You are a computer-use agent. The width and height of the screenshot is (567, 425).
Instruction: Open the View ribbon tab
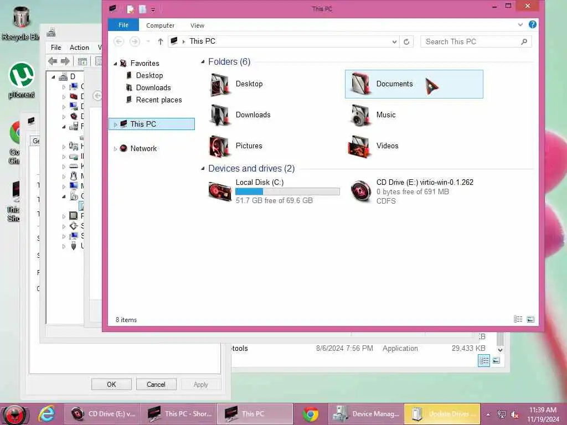point(197,25)
